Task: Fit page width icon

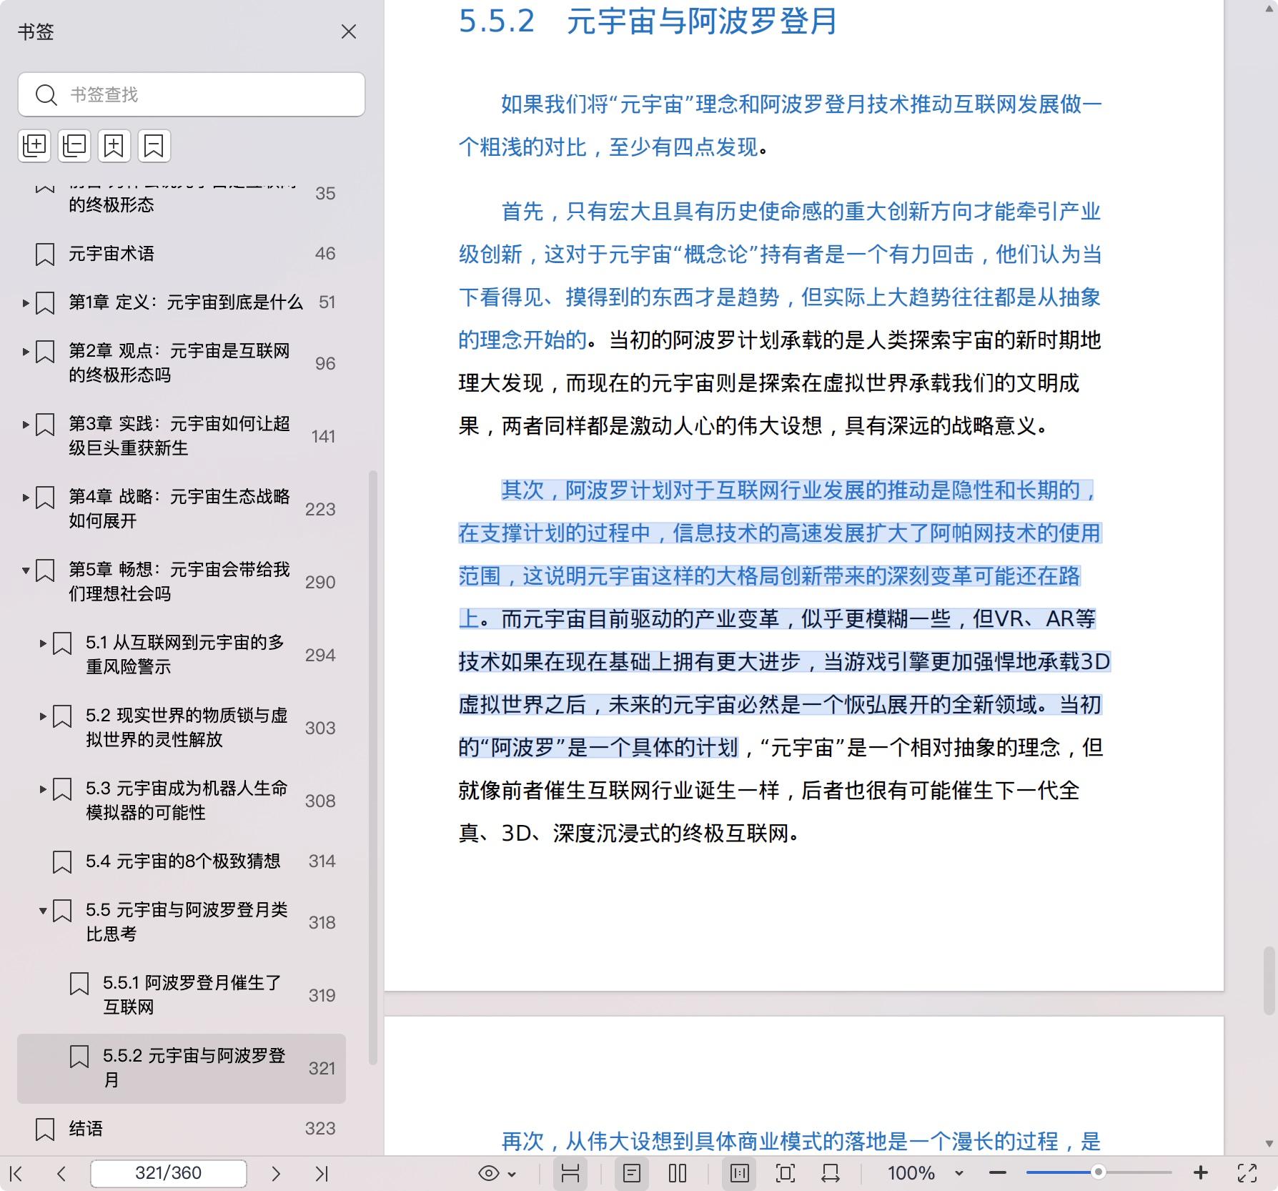Action: tap(831, 1173)
